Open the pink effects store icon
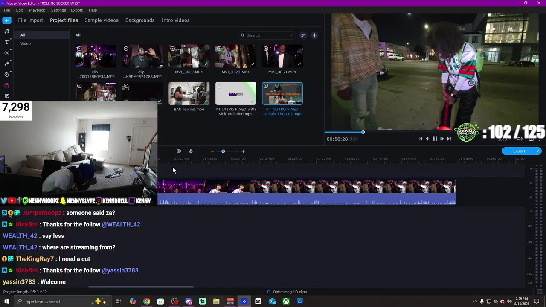Screen dimensions: 546x307 point(7,85)
